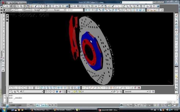180x112 pixels.
Task: Select the Erase tool in Modify toolbar
Action: point(176,15)
